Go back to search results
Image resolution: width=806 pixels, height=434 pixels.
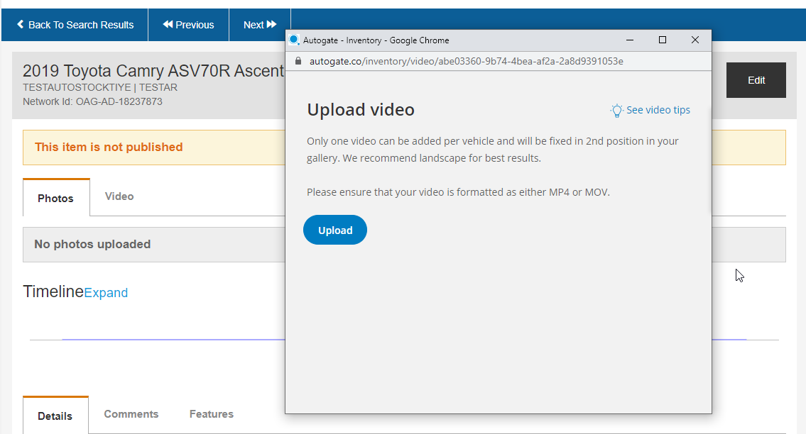(75, 25)
